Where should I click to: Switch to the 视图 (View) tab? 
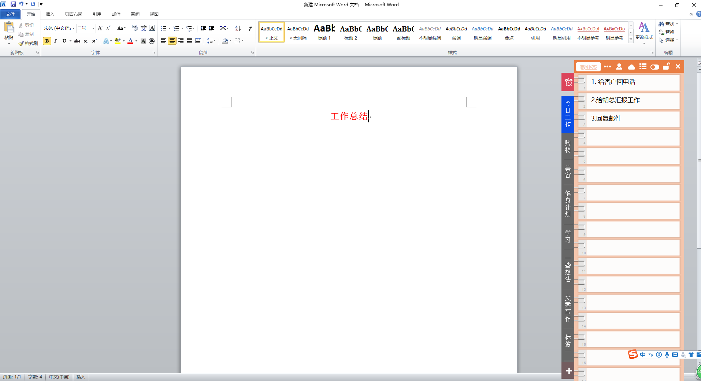(154, 14)
